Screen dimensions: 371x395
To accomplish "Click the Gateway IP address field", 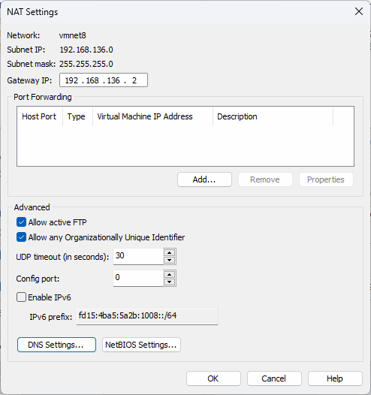I will (104, 80).
